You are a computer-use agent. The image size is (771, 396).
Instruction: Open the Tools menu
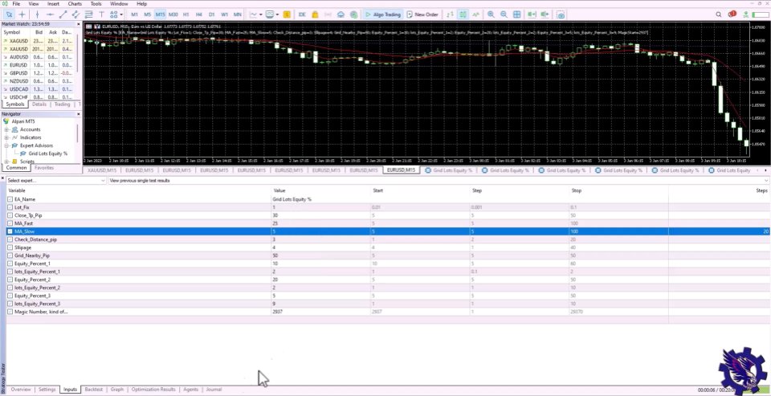click(x=96, y=3)
